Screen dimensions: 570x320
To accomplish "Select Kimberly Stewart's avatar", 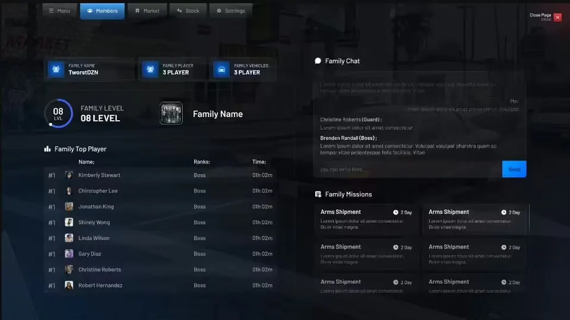I will (69, 175).
